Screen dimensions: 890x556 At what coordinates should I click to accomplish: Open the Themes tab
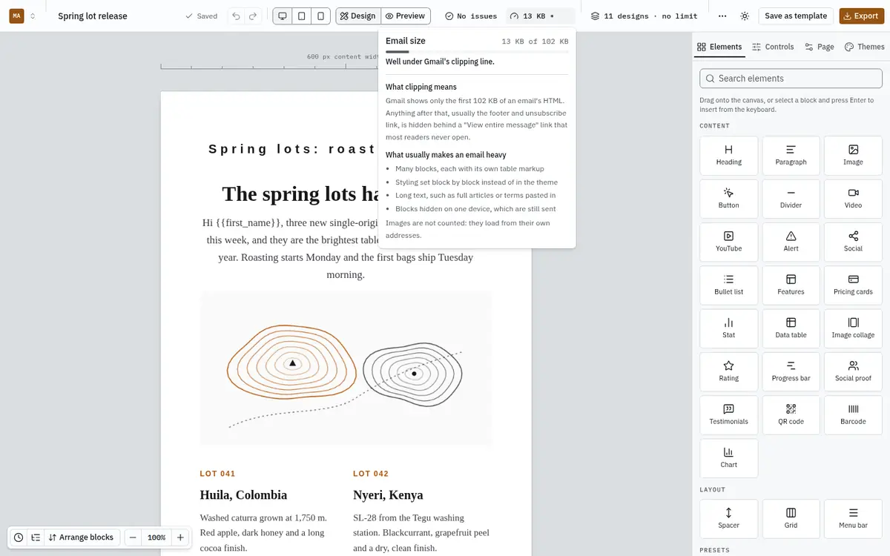(865, 47)
